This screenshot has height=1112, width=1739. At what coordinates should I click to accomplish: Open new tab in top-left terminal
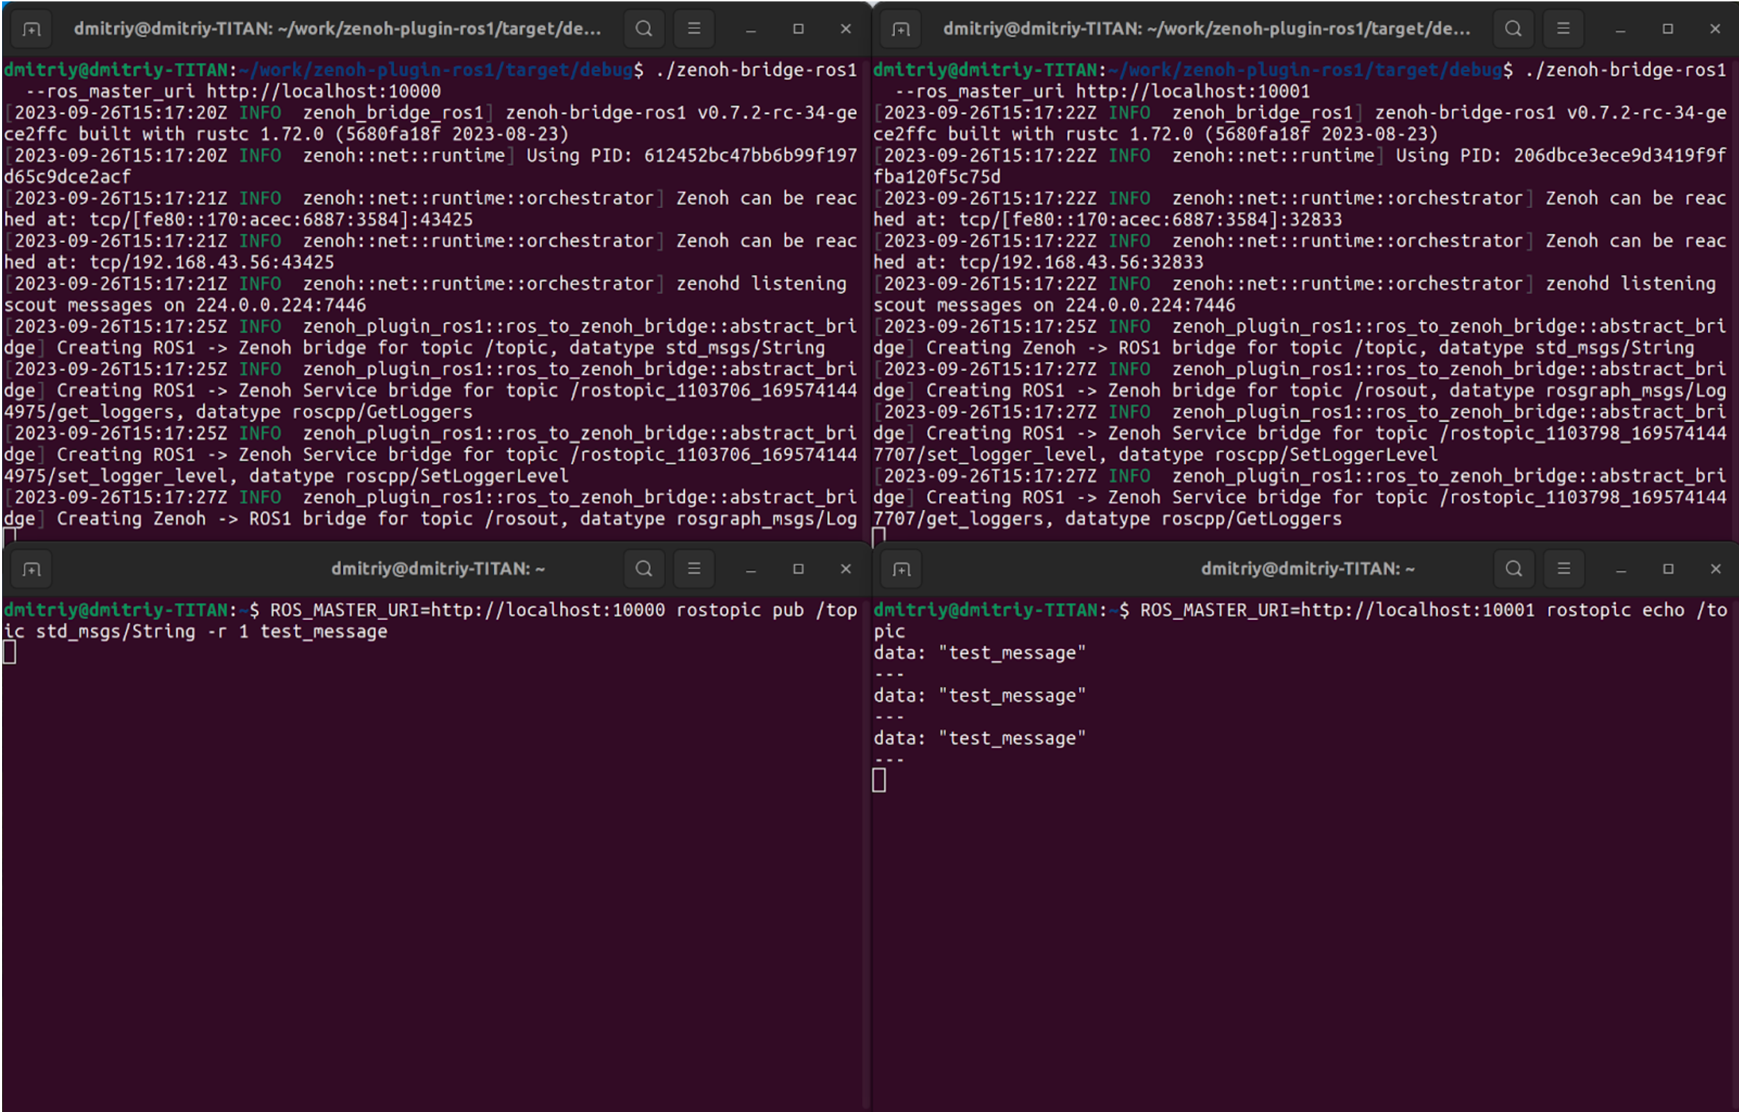tap(31, 29)
